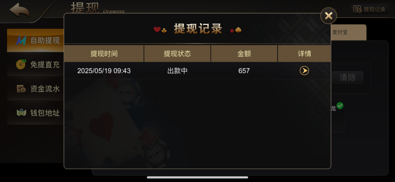This screenshot has height=182, width=395.
Task: Click the 提现状态 column header
Action: pos(177,54)
